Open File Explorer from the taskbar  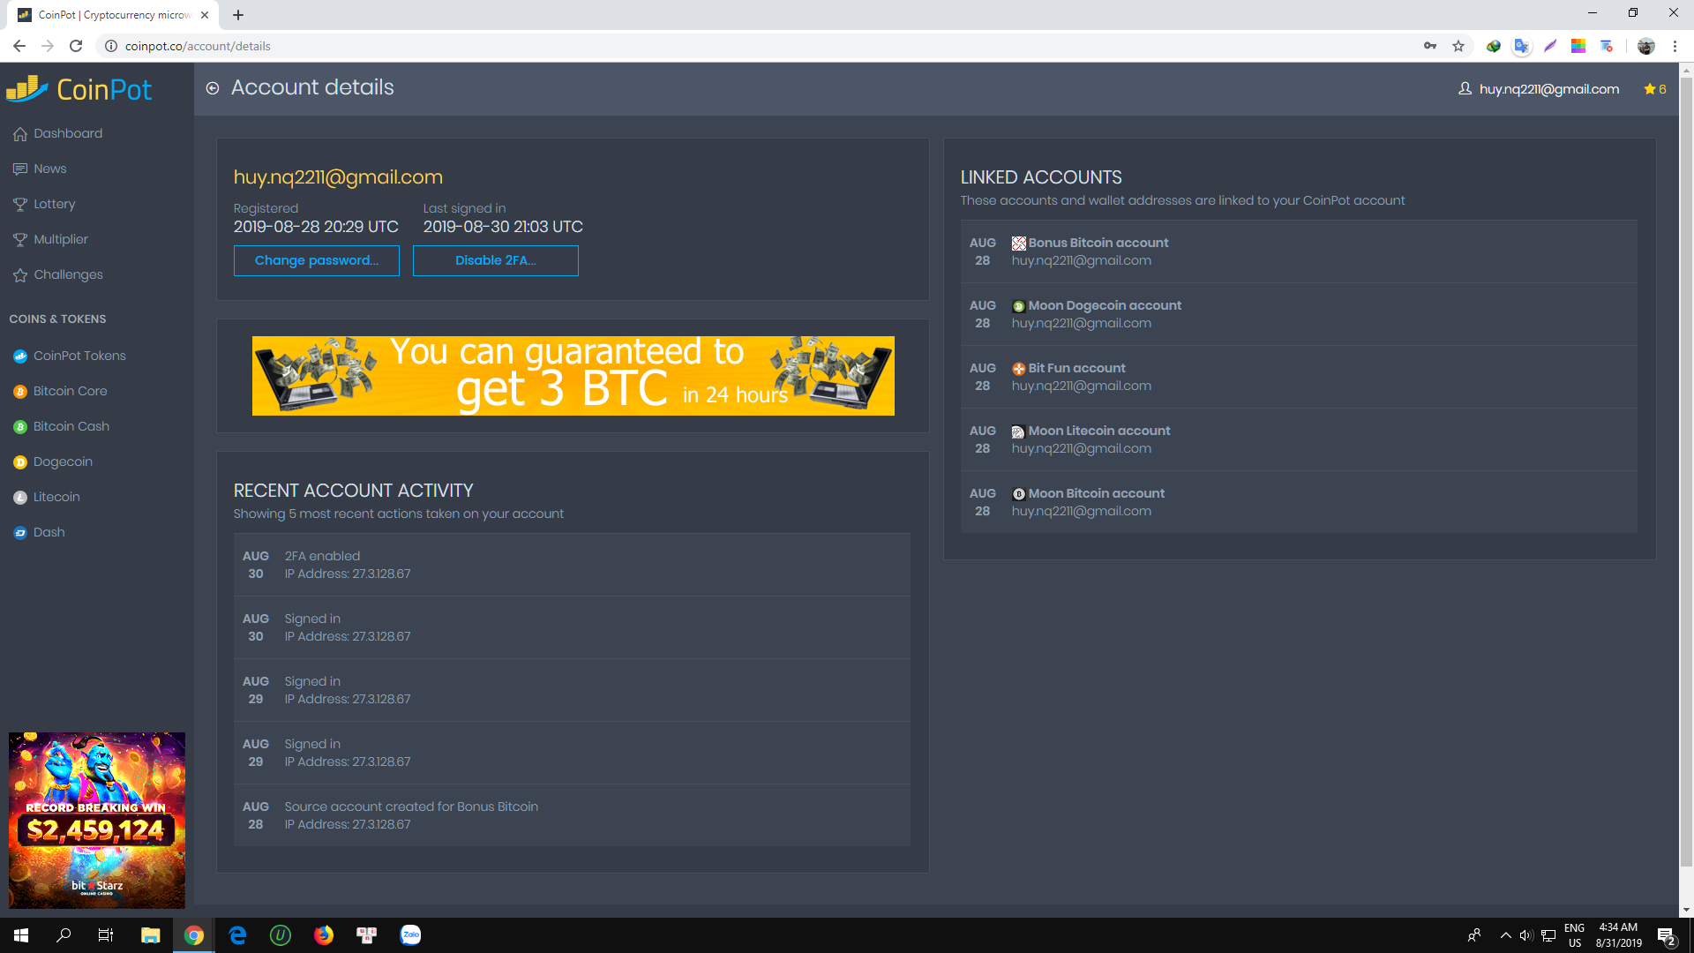coord(150,935)
